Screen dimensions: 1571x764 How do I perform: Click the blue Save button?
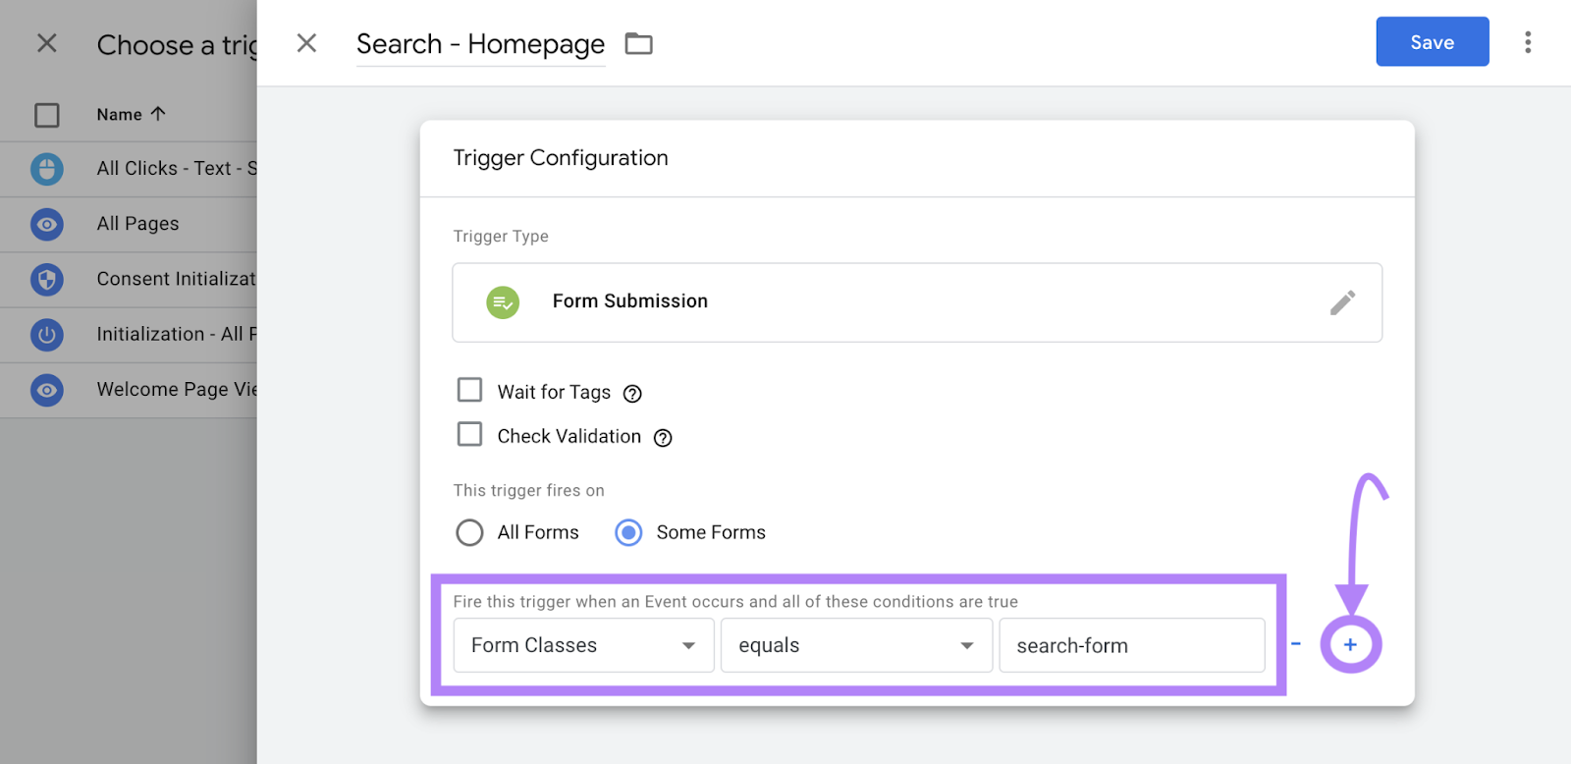1432,42
